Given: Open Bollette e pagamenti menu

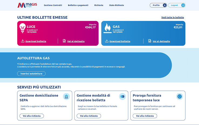Looking at the screenshot, I should coord(78,5).
